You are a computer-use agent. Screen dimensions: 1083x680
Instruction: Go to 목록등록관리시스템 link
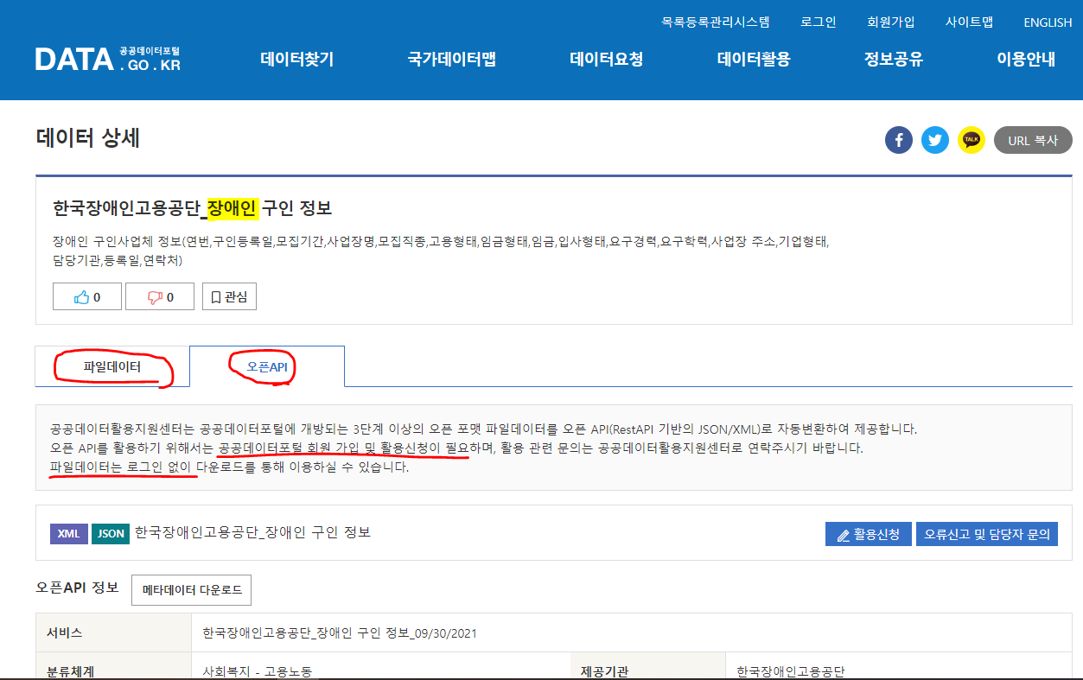tap(716, 22)
